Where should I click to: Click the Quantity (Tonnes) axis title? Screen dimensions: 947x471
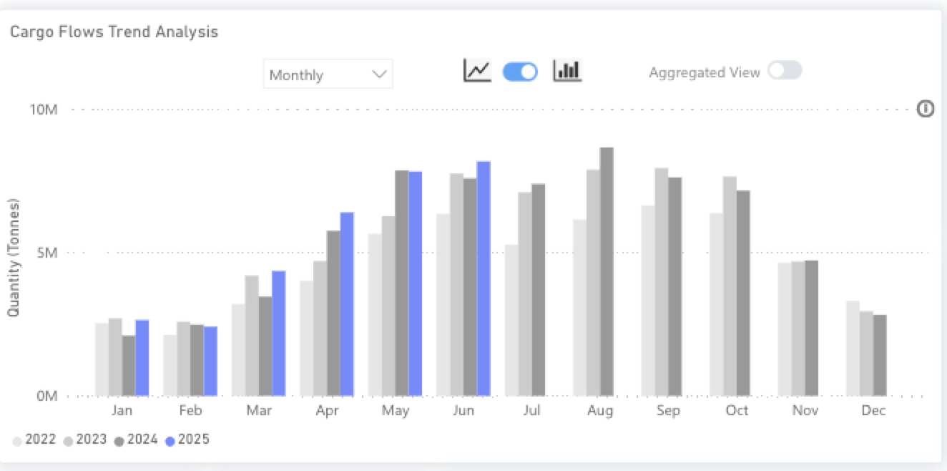pos(14,258)
